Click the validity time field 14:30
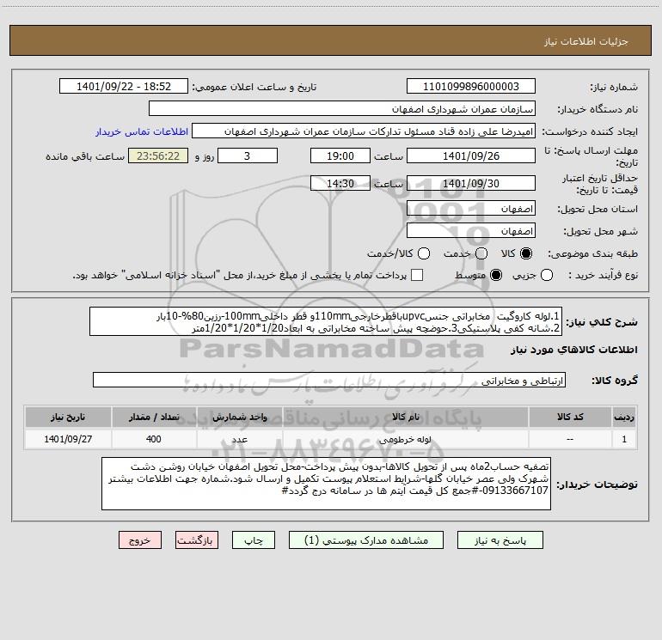 [340, 183]
